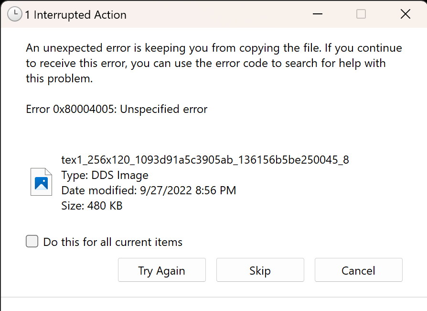Click the clock icon in the title bar
Image resolution: width=427 pixels, height=311 pixels.
pyautogui.click(x=15, y=14)
